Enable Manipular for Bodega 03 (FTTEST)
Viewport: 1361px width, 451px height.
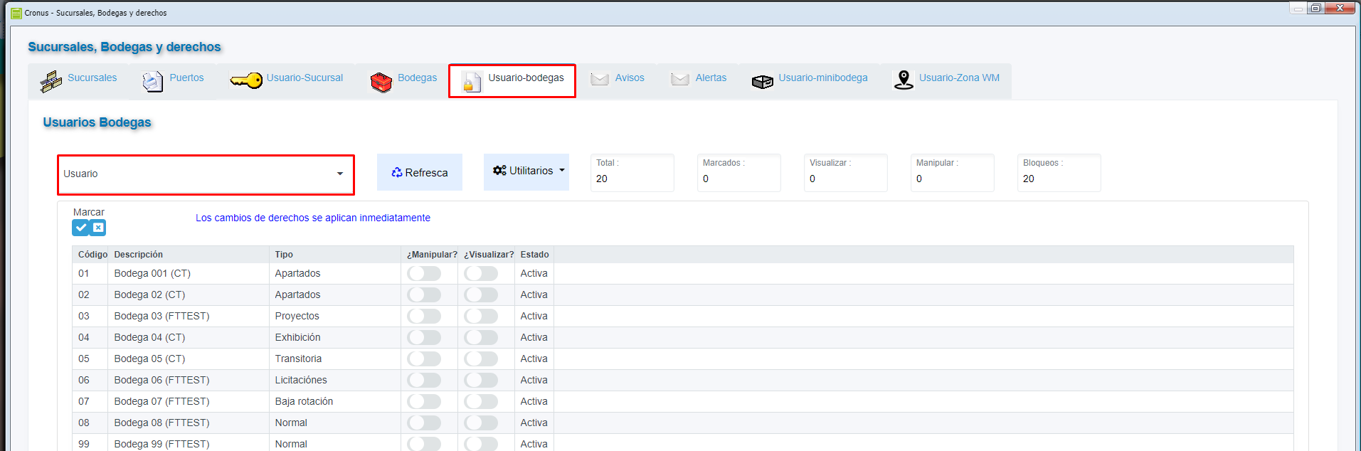coord(424,316)
